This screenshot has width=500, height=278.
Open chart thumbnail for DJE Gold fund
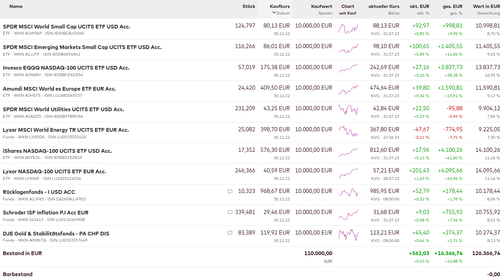point(348,235)
